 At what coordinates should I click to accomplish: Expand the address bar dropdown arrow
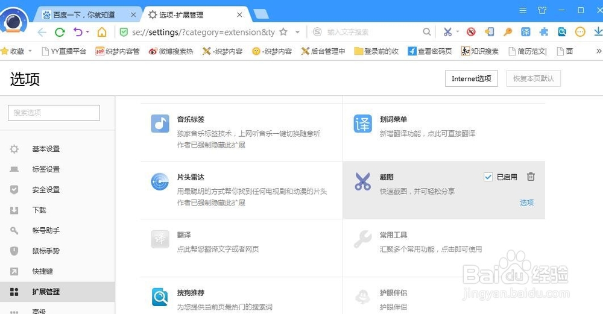(297, 33)
